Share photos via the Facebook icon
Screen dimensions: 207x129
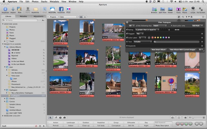(61, 9)
